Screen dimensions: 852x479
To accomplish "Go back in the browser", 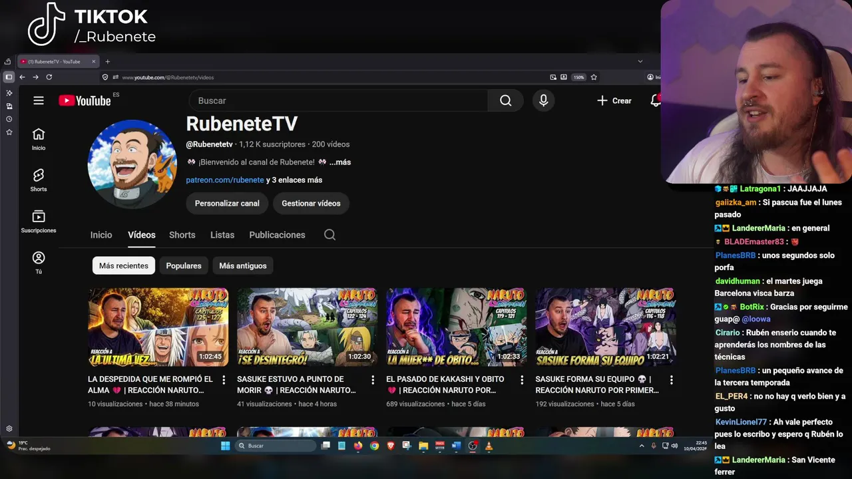I will pyautogui.click(x=22, y=77).
